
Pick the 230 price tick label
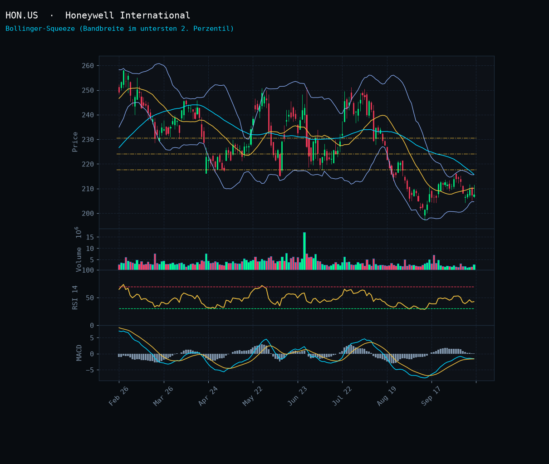[x=88, y=139]
